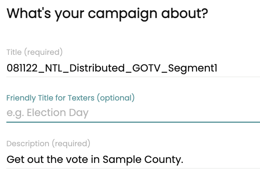Click the Description input field

pos(133,160)
